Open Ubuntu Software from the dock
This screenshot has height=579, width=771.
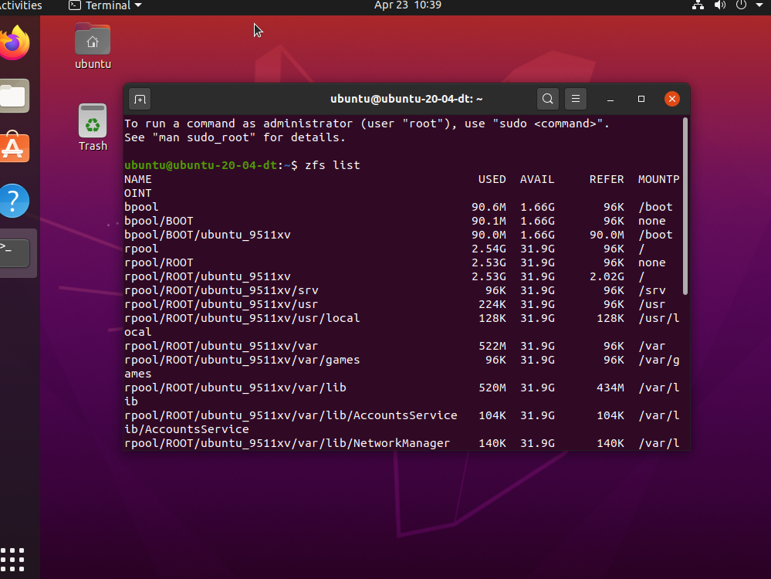click(15, 147)
